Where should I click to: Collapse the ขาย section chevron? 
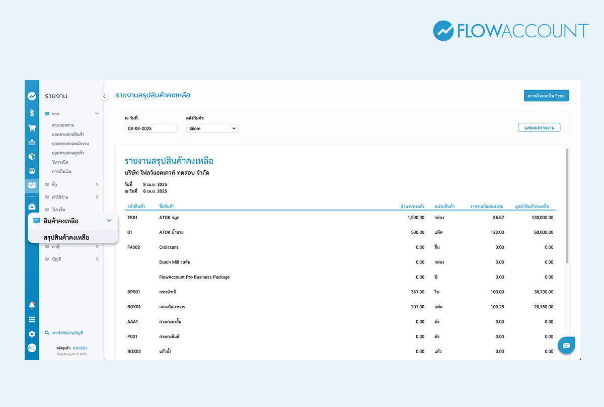[x=97, y=113]
